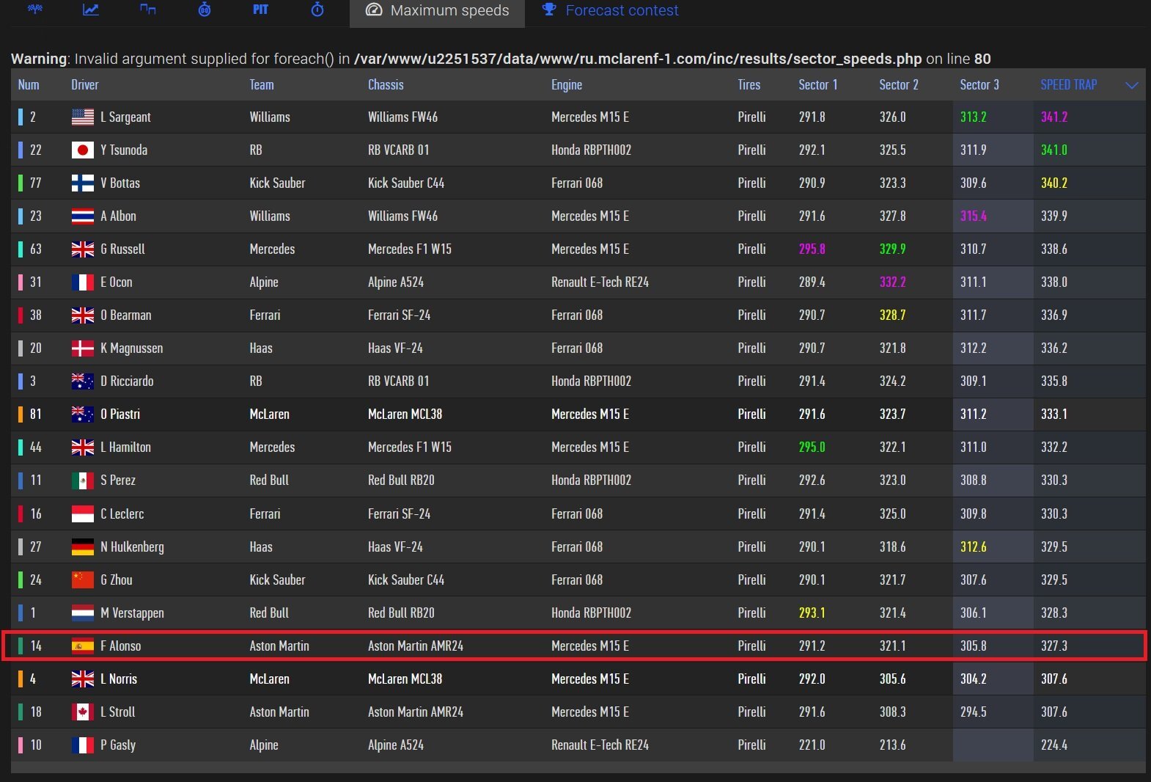Click the Alpine A524 chassis in Gasly row

(396, 745)
